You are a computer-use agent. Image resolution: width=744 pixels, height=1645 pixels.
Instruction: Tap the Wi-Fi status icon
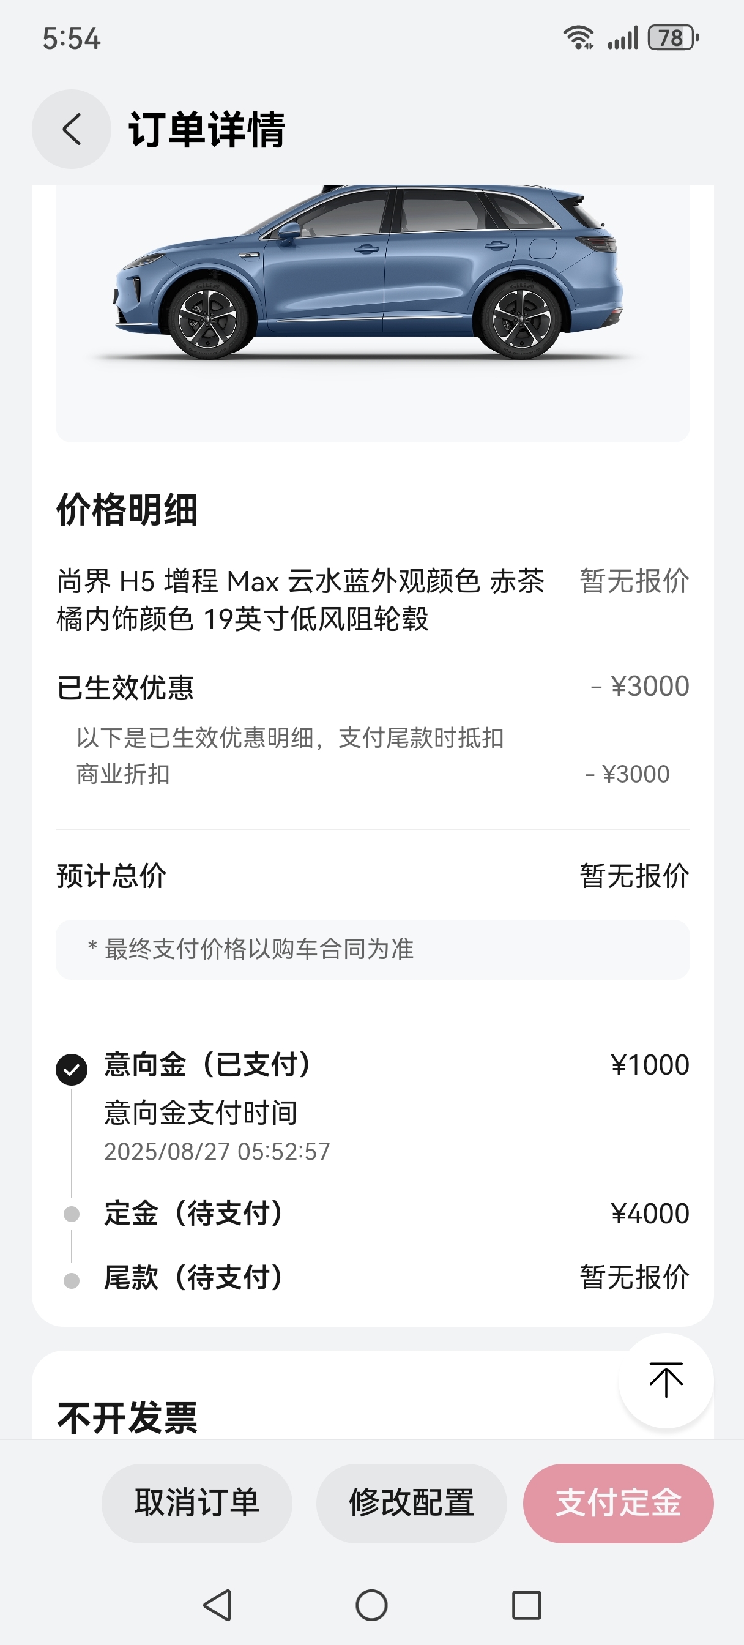[x=579, y=38]
